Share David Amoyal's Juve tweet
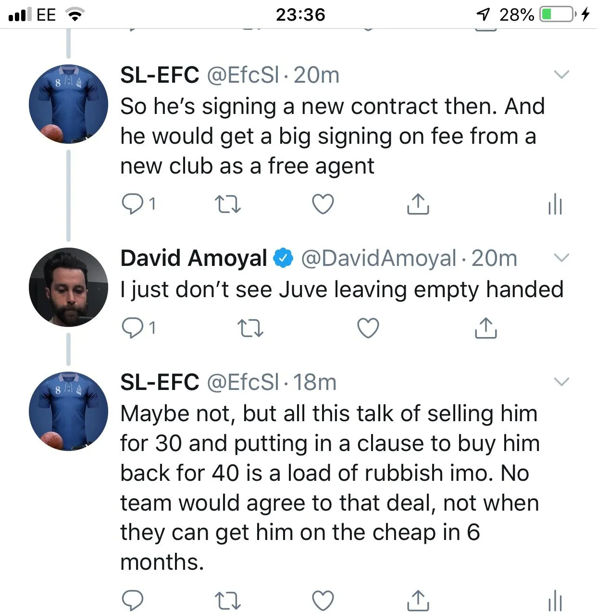Screen dimensions: 597x614 [486, 328]
